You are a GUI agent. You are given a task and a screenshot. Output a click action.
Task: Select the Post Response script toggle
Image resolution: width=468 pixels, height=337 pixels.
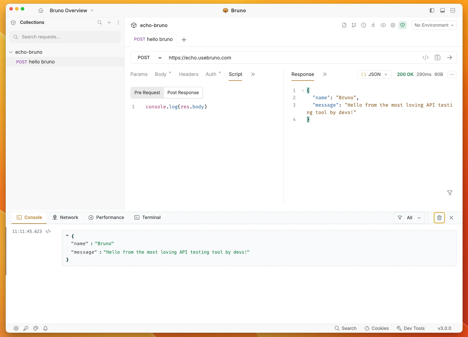coord(183,93)
